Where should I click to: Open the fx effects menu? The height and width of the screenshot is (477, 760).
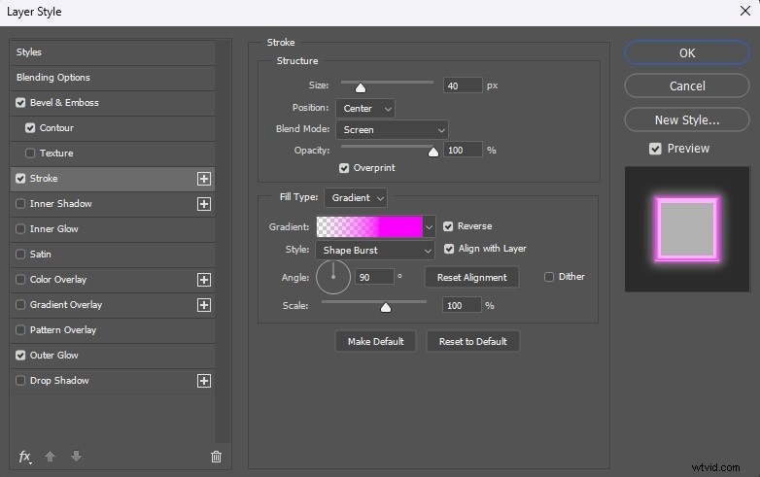coord(24,457)
